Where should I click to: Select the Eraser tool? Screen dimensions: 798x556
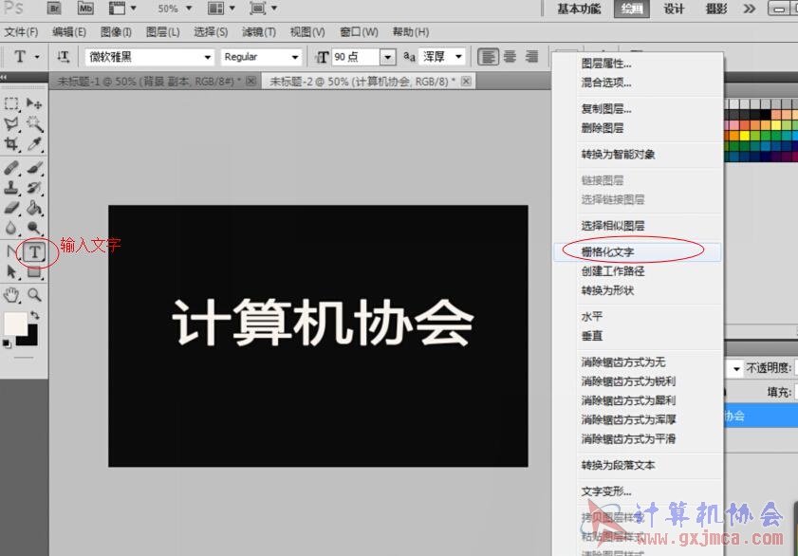[x=11, y=208]
